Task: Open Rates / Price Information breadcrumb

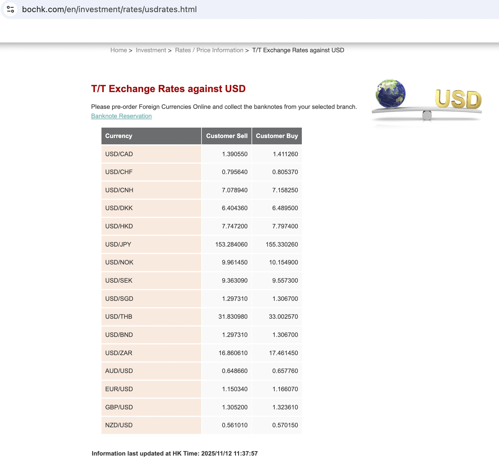Action: tap(209, 50)
